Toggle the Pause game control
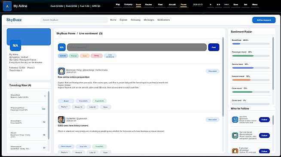This screenshot has height=157, width=281. [183, 5]
